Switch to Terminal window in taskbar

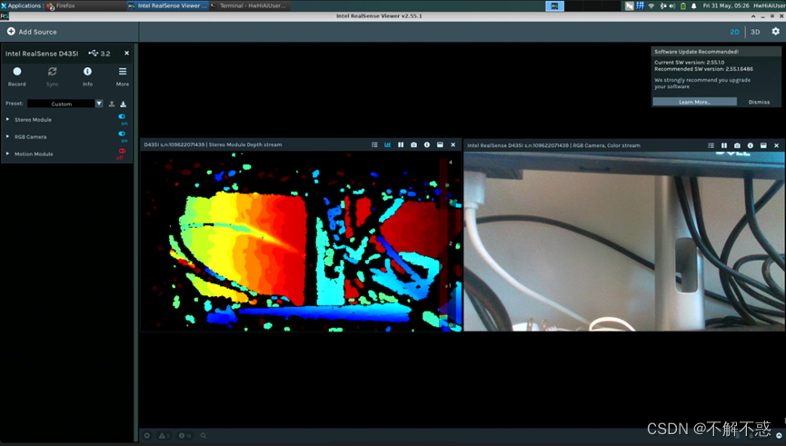click(x=249, y=5)
